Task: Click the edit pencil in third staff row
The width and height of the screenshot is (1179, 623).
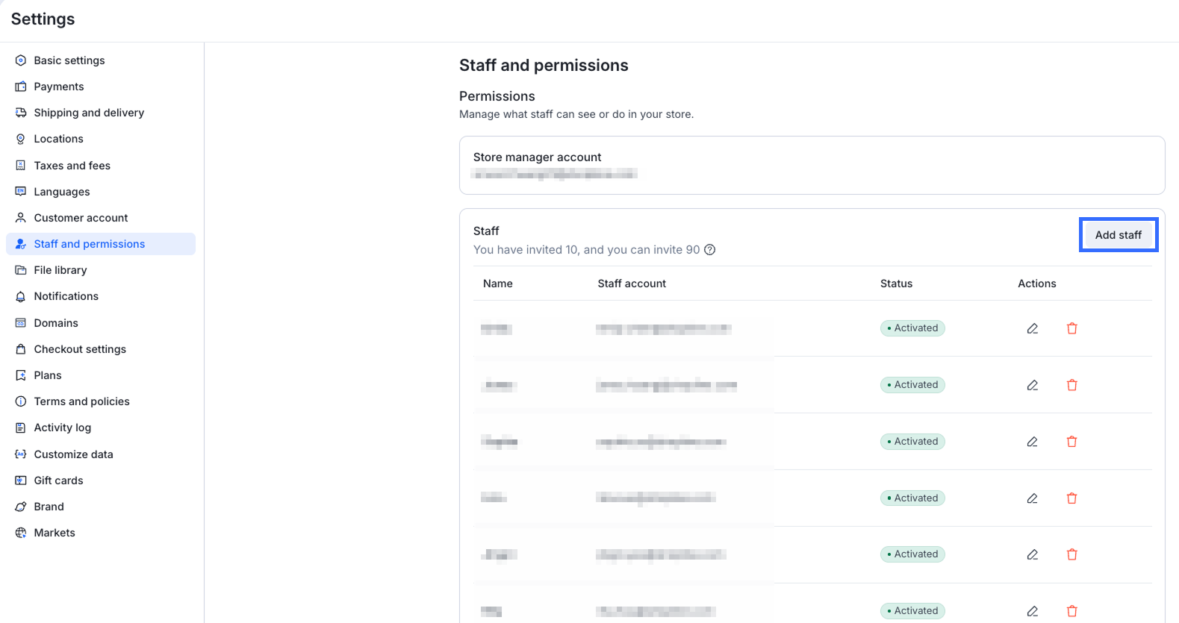Action: [1033, 442]
